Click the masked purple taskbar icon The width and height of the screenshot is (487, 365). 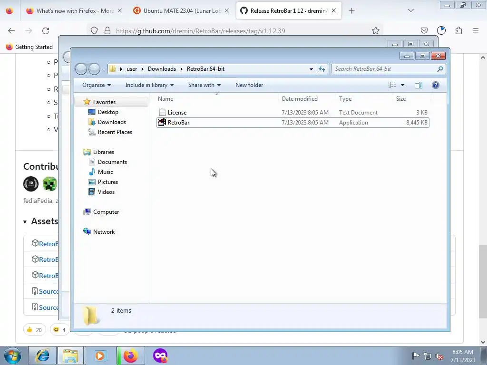click(x=160, y=355)
